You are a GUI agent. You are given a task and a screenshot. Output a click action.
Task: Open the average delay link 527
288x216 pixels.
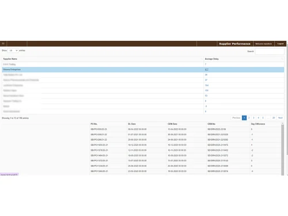pos(207,70)
